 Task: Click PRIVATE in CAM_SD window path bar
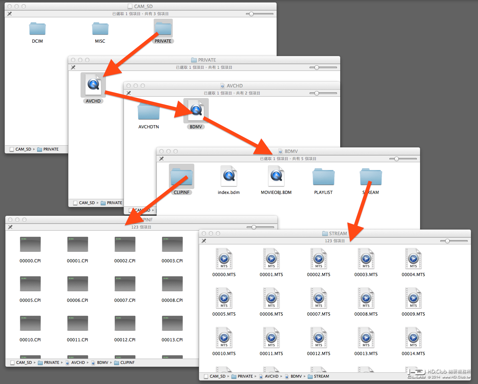pyautogui.click(x=48, y=149)
